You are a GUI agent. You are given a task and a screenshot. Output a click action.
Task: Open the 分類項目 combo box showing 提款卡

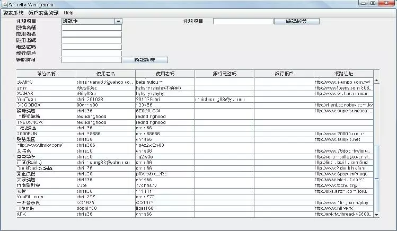click(92, 21)
